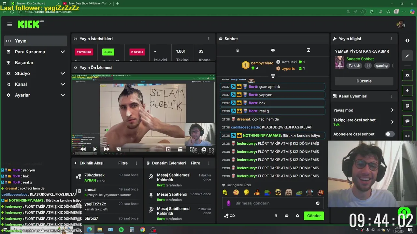Open the Etkinlik Akışı three-dot menu
This screenshot has width=417, height=234.
click(136, 163)
